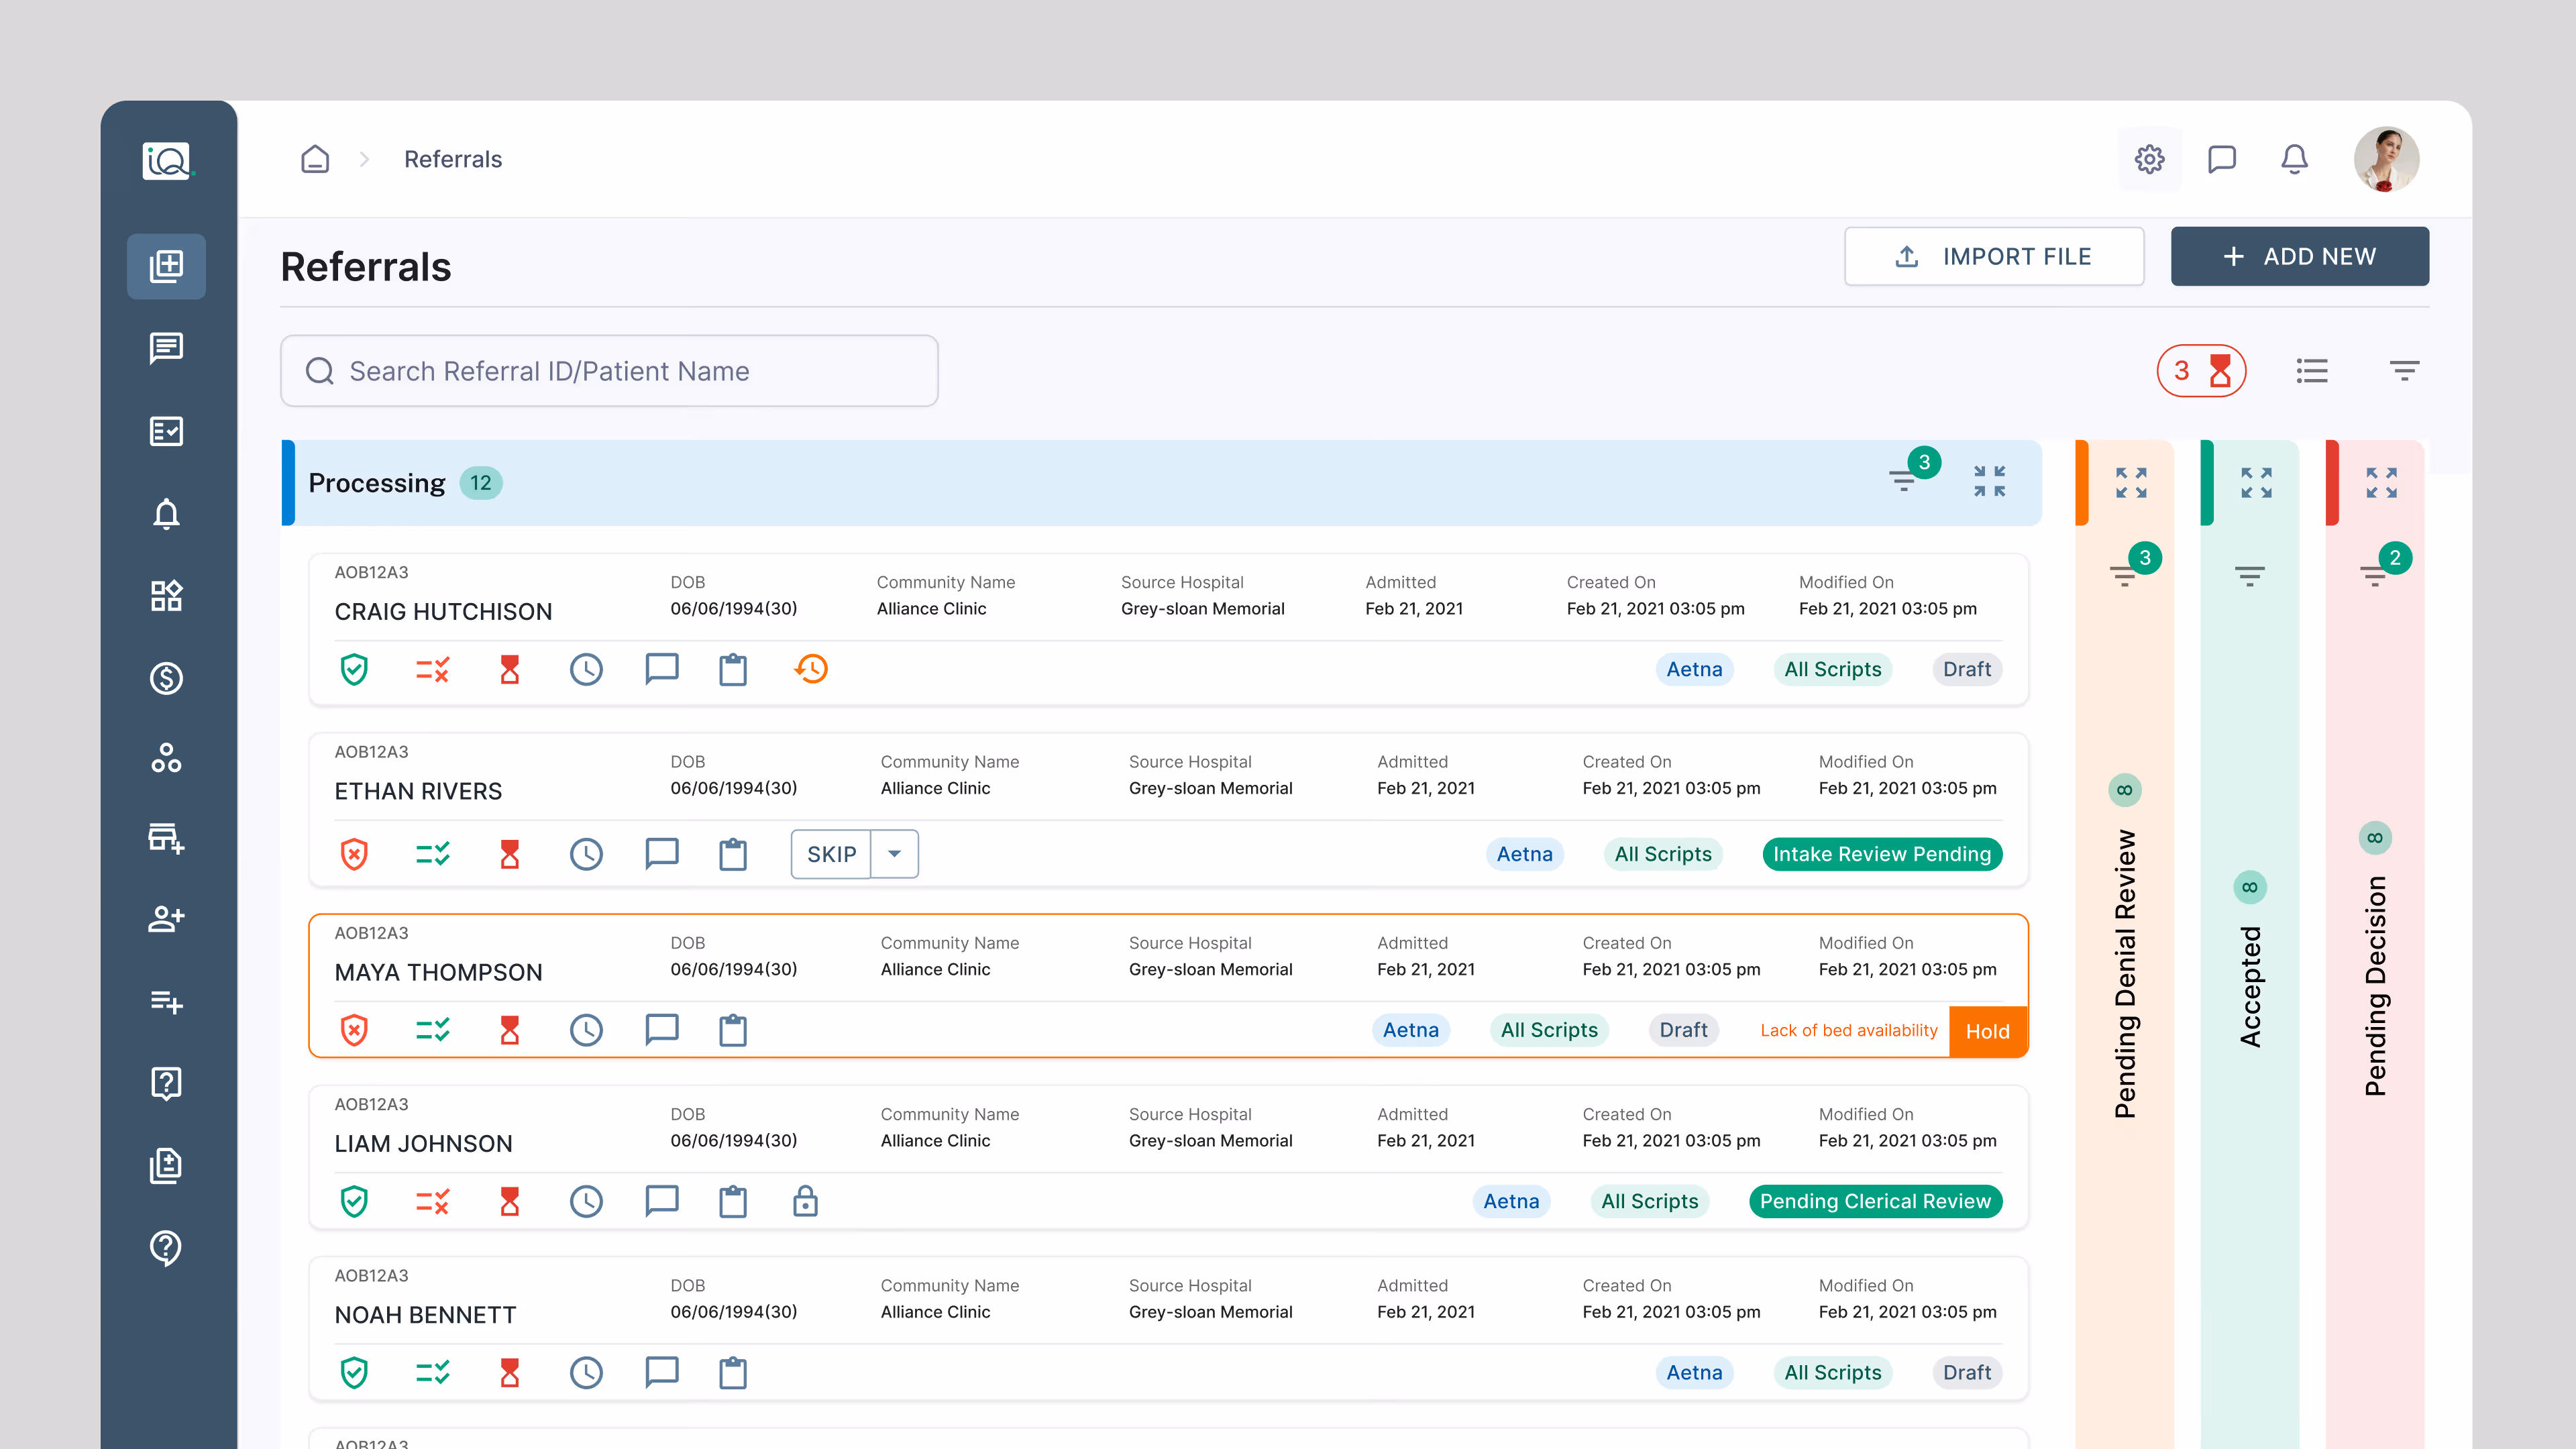Open the lock icon on Liam Johnson's row
This screenshot has width=2576, height=1449.
tap(805, 1201)
